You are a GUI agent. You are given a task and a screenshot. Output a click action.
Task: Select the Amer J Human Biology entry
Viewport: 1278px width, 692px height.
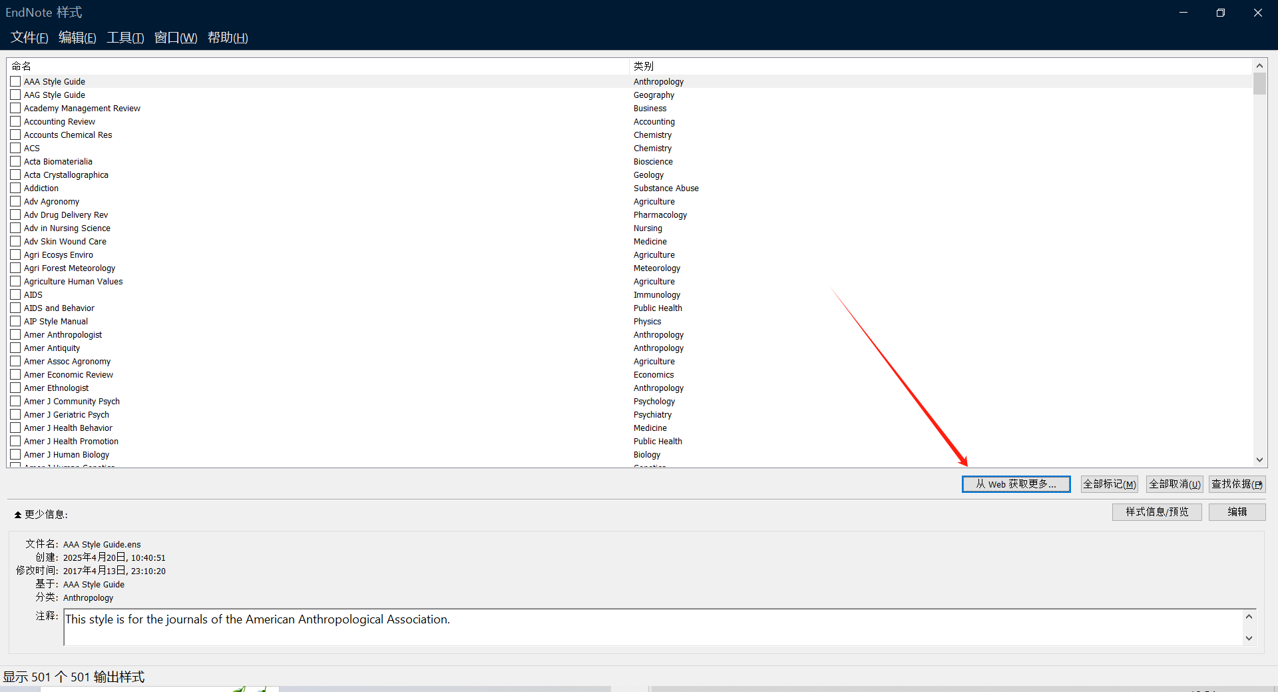pyautogui.click(x=67, y=454)
